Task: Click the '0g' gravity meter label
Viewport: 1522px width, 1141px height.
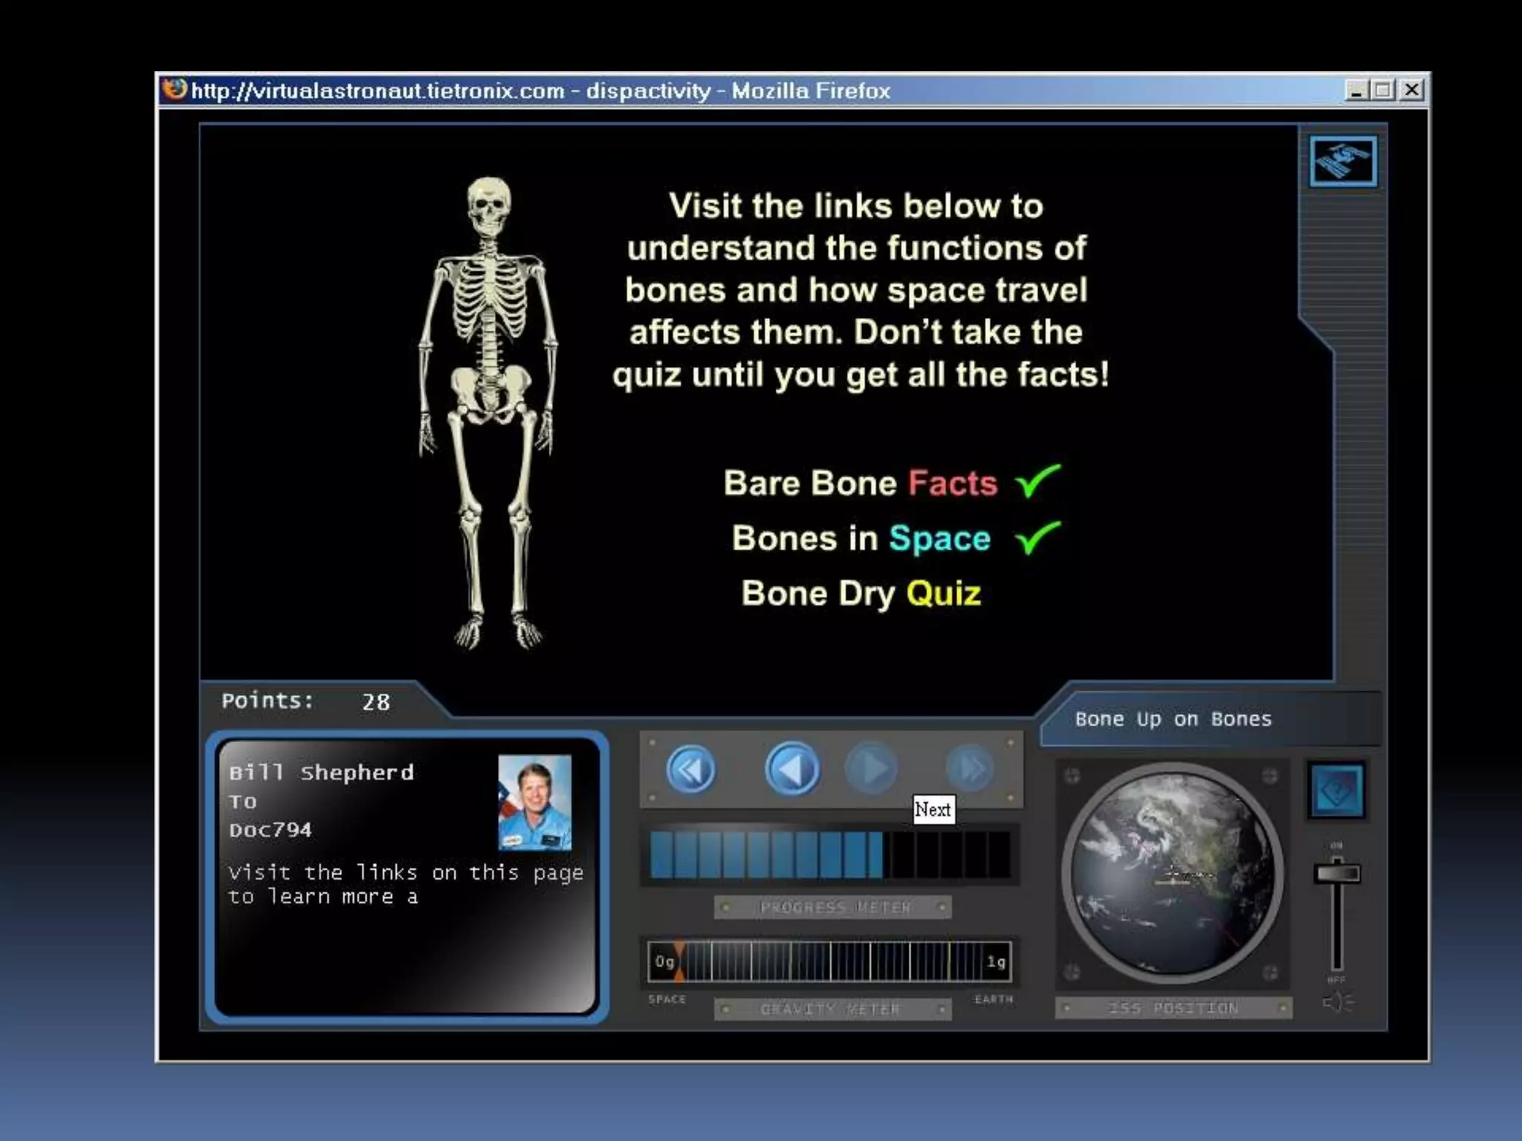Action: [x=664, y=962]
